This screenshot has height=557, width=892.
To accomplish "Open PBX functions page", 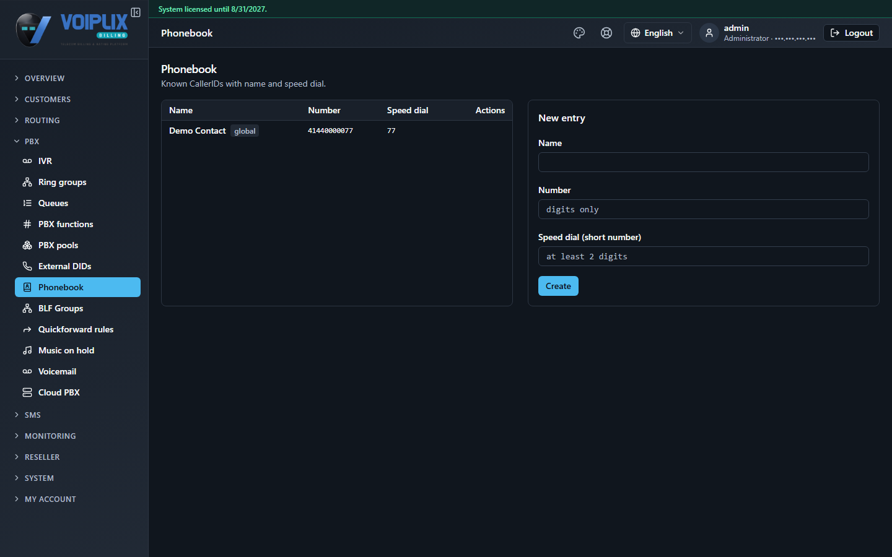I will click(77, 224).
